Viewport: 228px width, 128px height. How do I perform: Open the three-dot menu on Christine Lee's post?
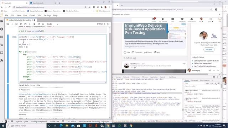(184, 64)
